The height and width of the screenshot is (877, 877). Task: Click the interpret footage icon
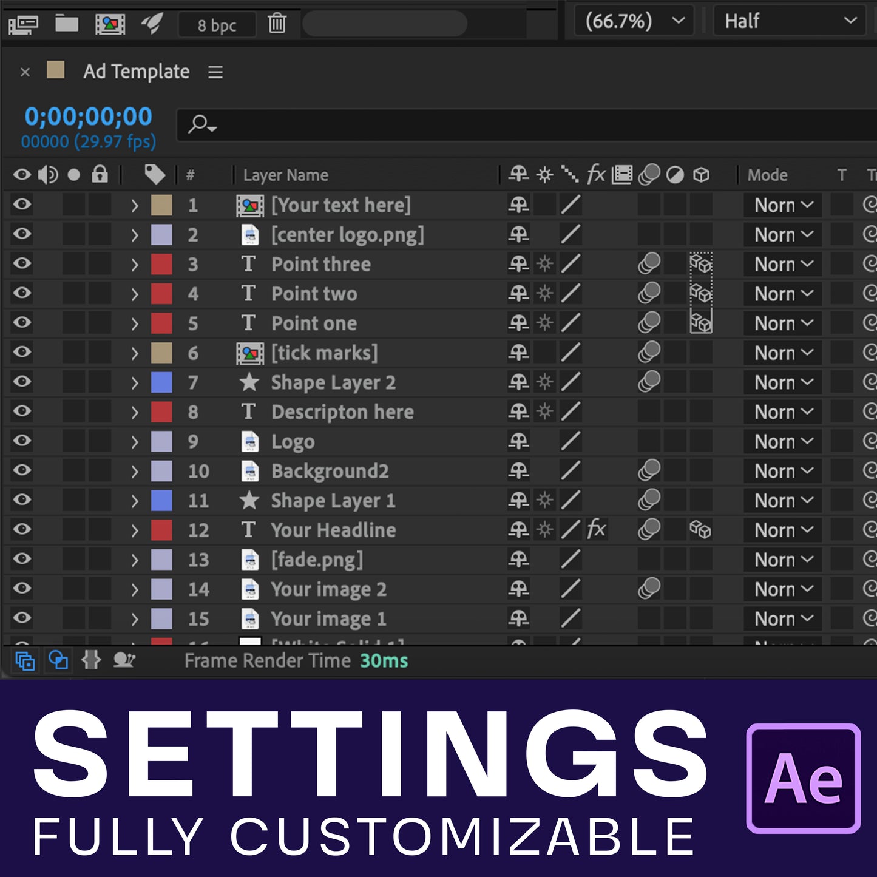point(23,24)
